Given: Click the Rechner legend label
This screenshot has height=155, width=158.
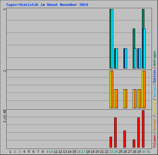Looking at the screenshot, I should (155, 125).
